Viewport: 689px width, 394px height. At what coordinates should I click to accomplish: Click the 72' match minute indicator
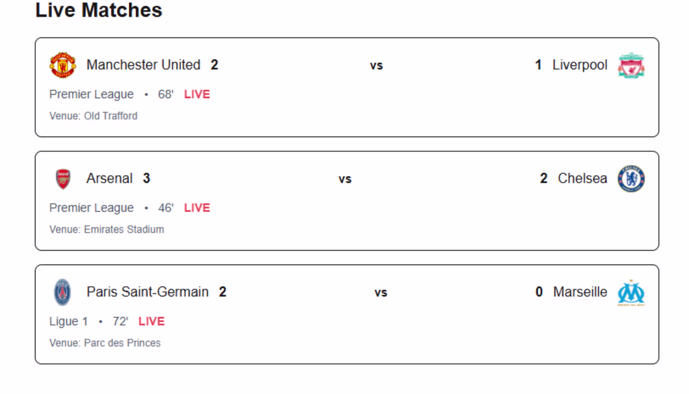(120, 322)
